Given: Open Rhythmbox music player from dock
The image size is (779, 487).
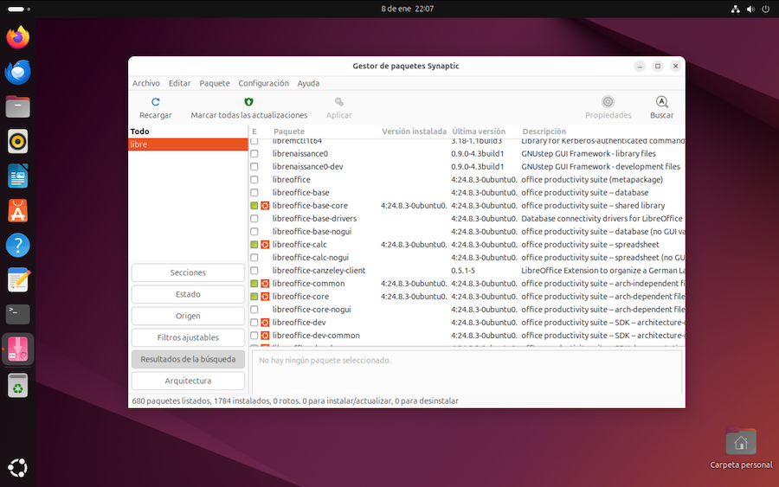Looking at the screenshot, I should pos(18,141).
